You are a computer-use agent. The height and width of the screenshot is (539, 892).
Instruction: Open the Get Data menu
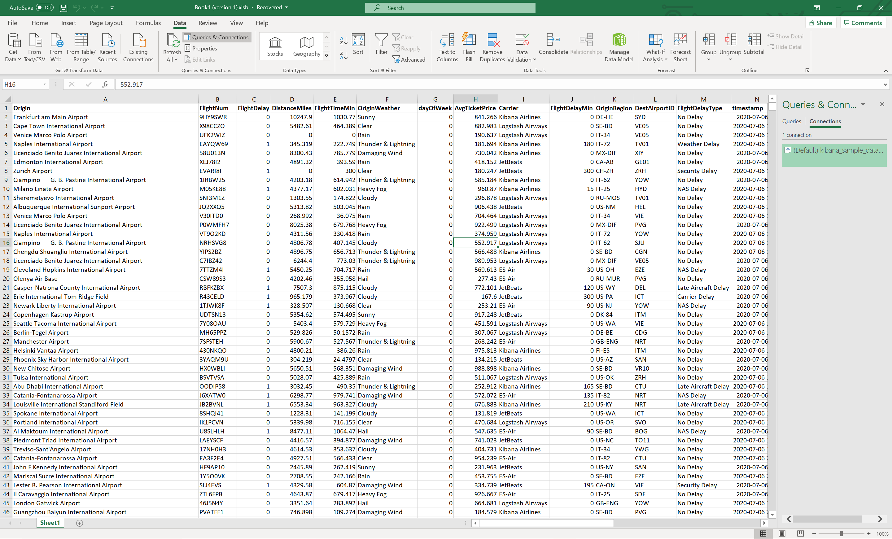coord(13,47)
